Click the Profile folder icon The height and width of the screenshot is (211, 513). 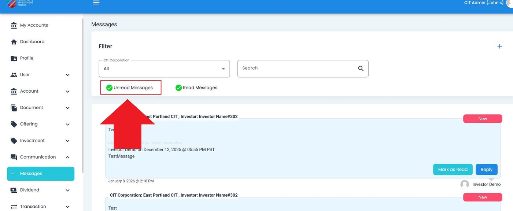pos(14,58)
